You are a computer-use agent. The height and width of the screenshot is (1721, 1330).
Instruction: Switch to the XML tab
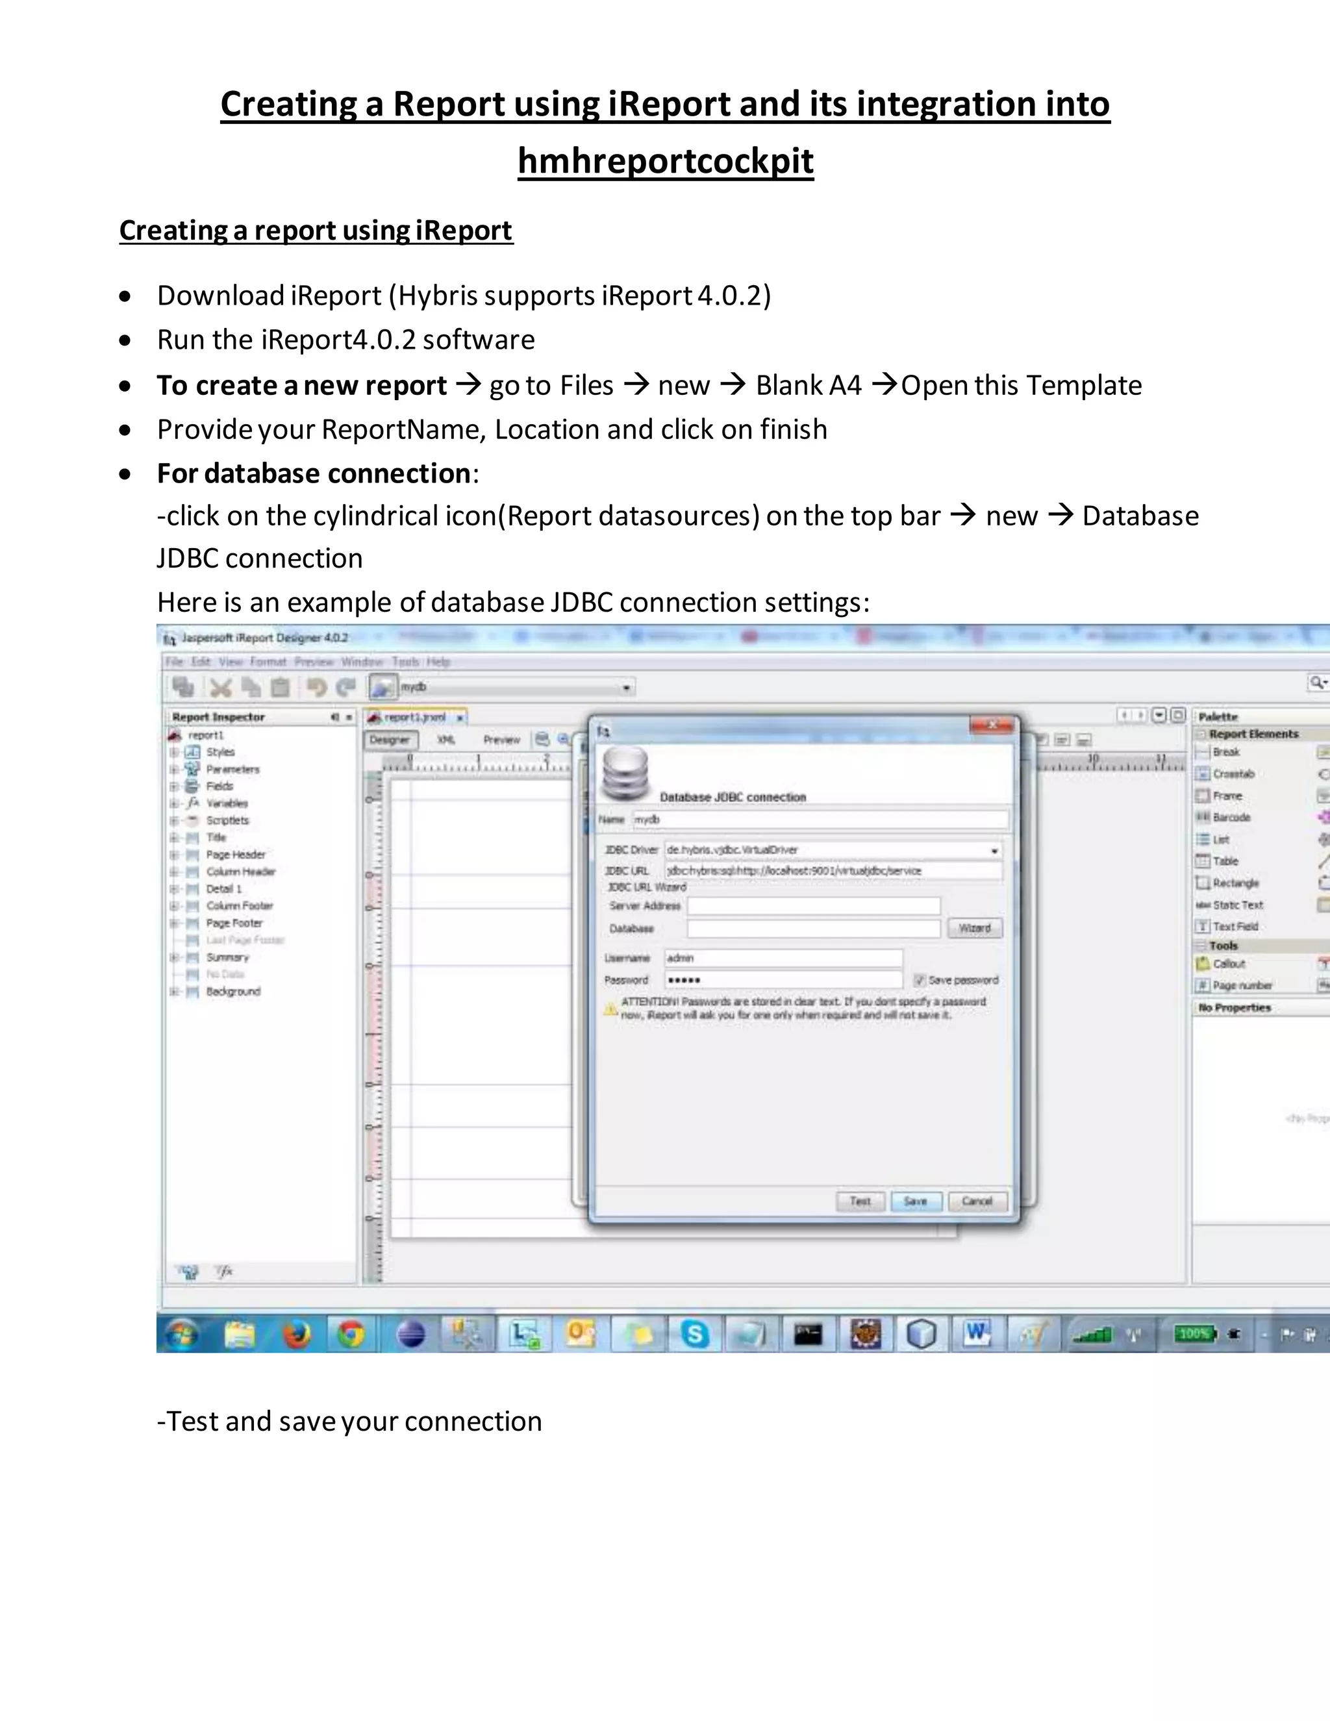(x=446, y=739)
